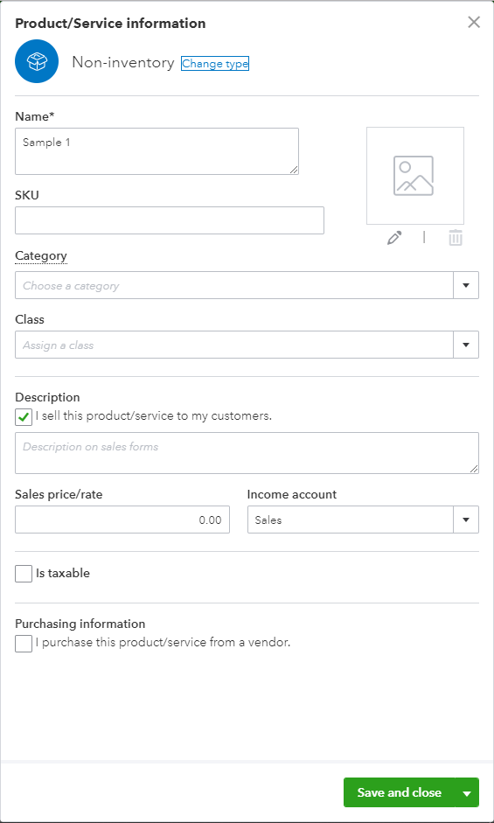The height and width of the screenshot is (823, 494).
Task: Click the Change type link
Action: tap(215, 64)
